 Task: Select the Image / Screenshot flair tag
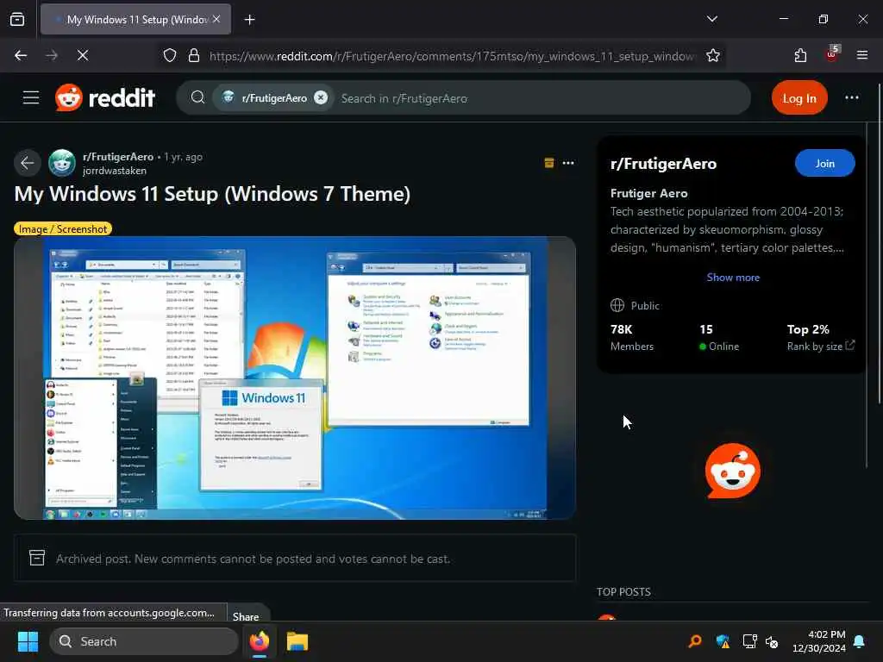[x=63, y=228]
